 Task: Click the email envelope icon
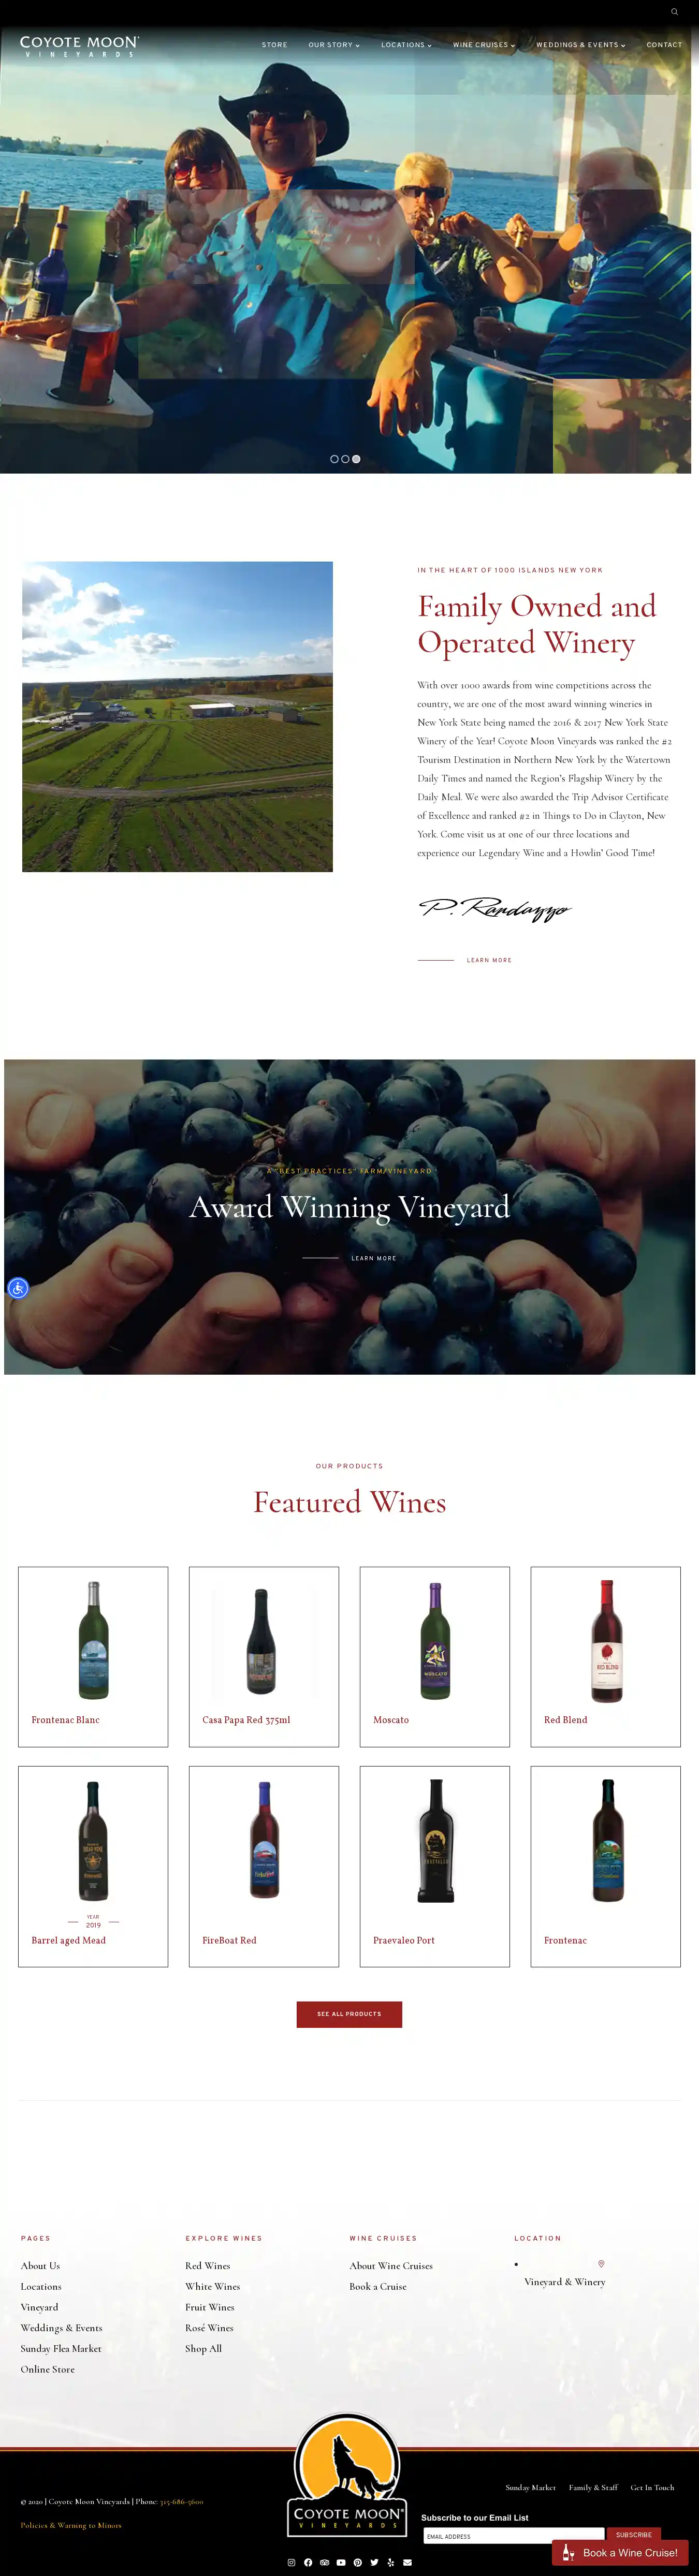(407, 2562)
